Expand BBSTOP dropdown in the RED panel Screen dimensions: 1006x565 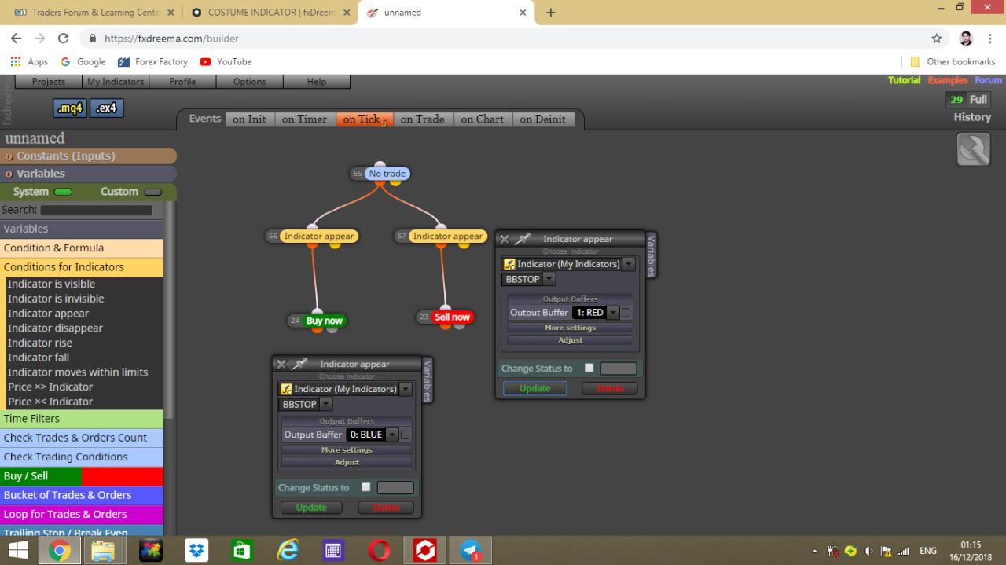(528, 279)
